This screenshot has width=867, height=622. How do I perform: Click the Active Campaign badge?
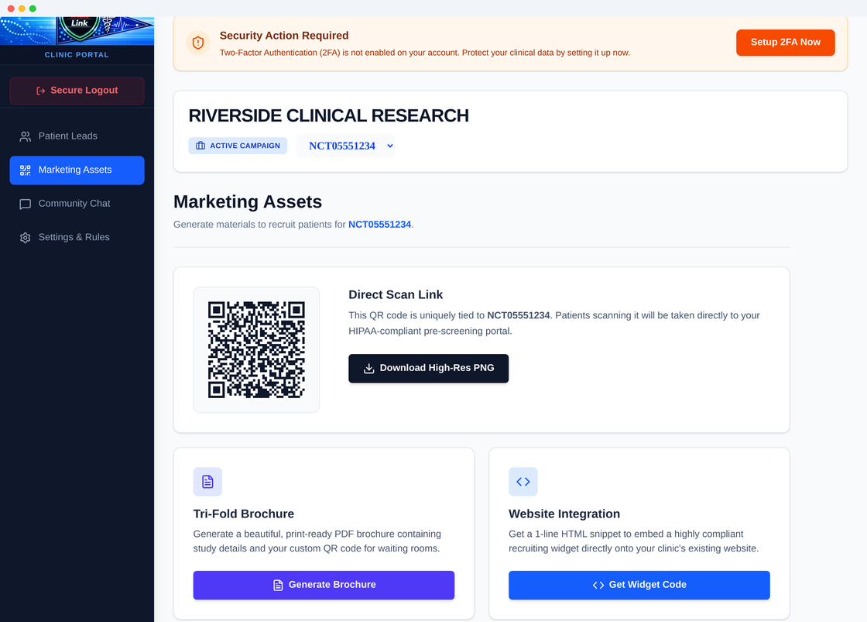(238, 146)
